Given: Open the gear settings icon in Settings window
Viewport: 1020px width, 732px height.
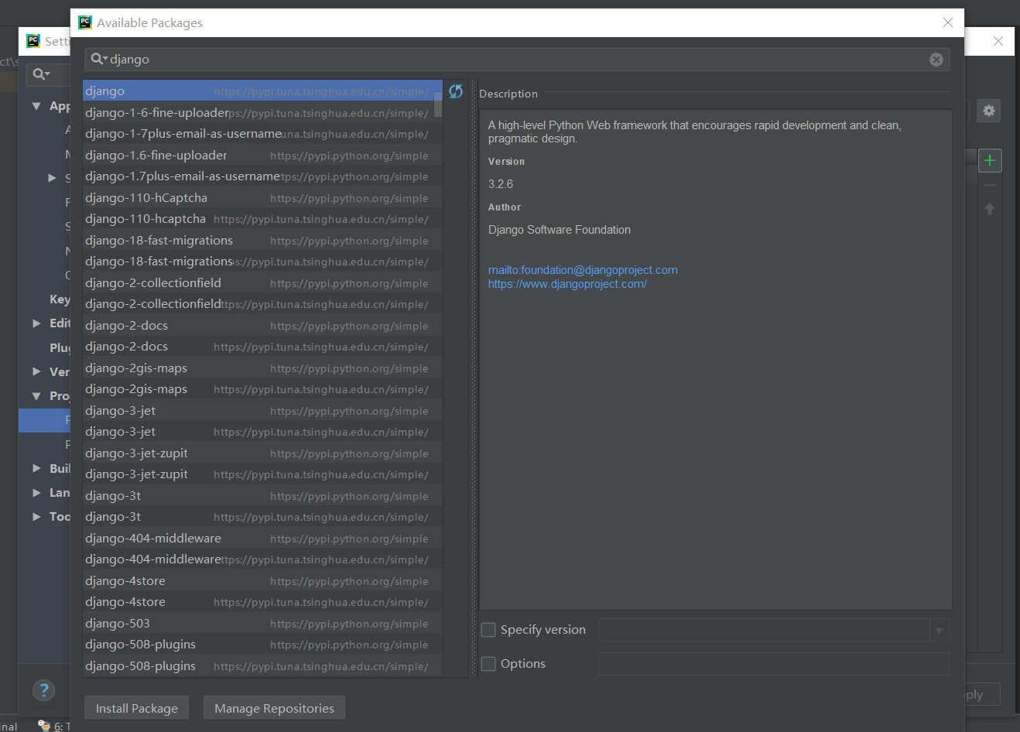Looking at the screenshot, I should tap(989, 111).
